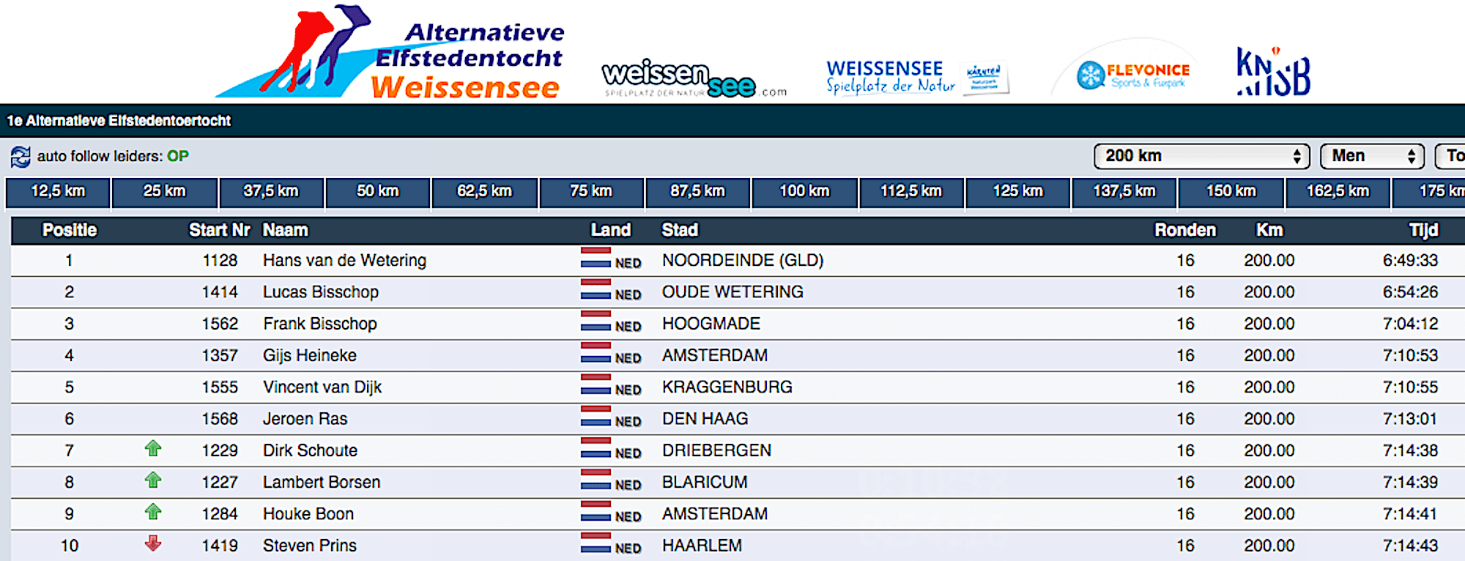Click the green up arrow beside Dirk Schoute
1465x561 pixels.
152,448
